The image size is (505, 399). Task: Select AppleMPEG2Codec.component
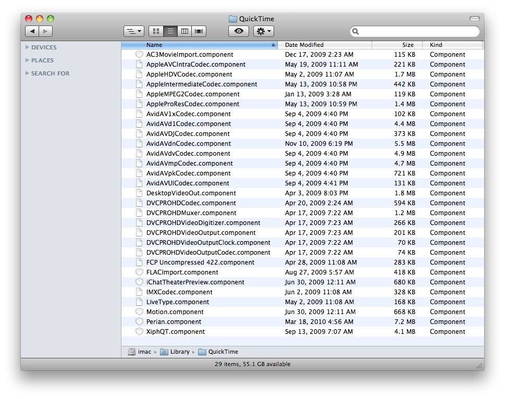[302, 94]
